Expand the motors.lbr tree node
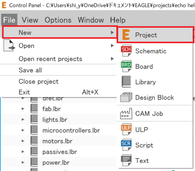 23,141
